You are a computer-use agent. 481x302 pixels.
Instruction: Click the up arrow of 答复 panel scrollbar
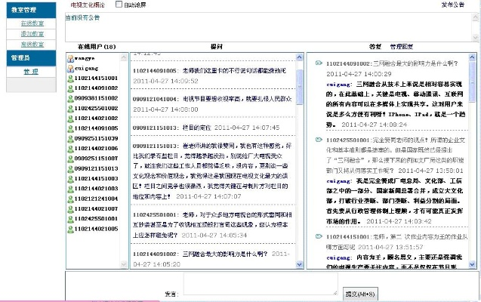pyautogui.click(x=472, y=57)
